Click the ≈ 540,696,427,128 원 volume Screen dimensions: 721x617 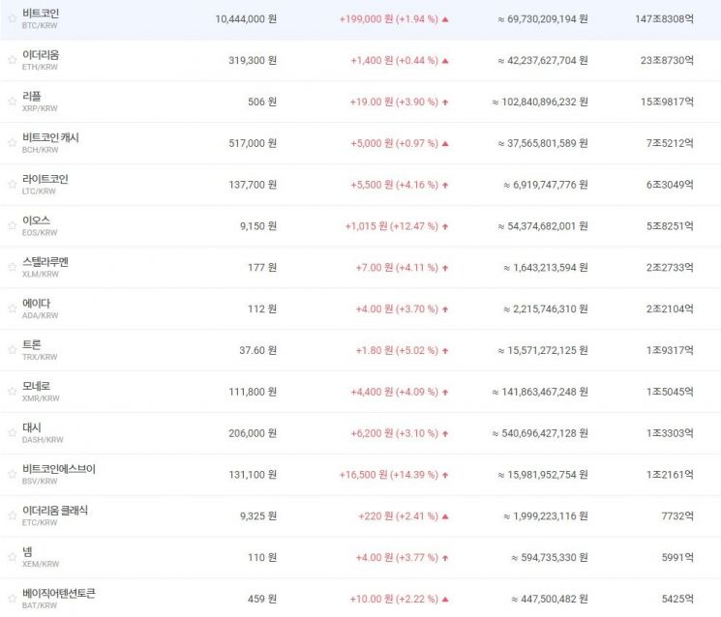click(540, 433)
